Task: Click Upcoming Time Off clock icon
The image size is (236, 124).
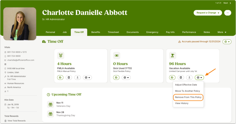Action: 48,95
